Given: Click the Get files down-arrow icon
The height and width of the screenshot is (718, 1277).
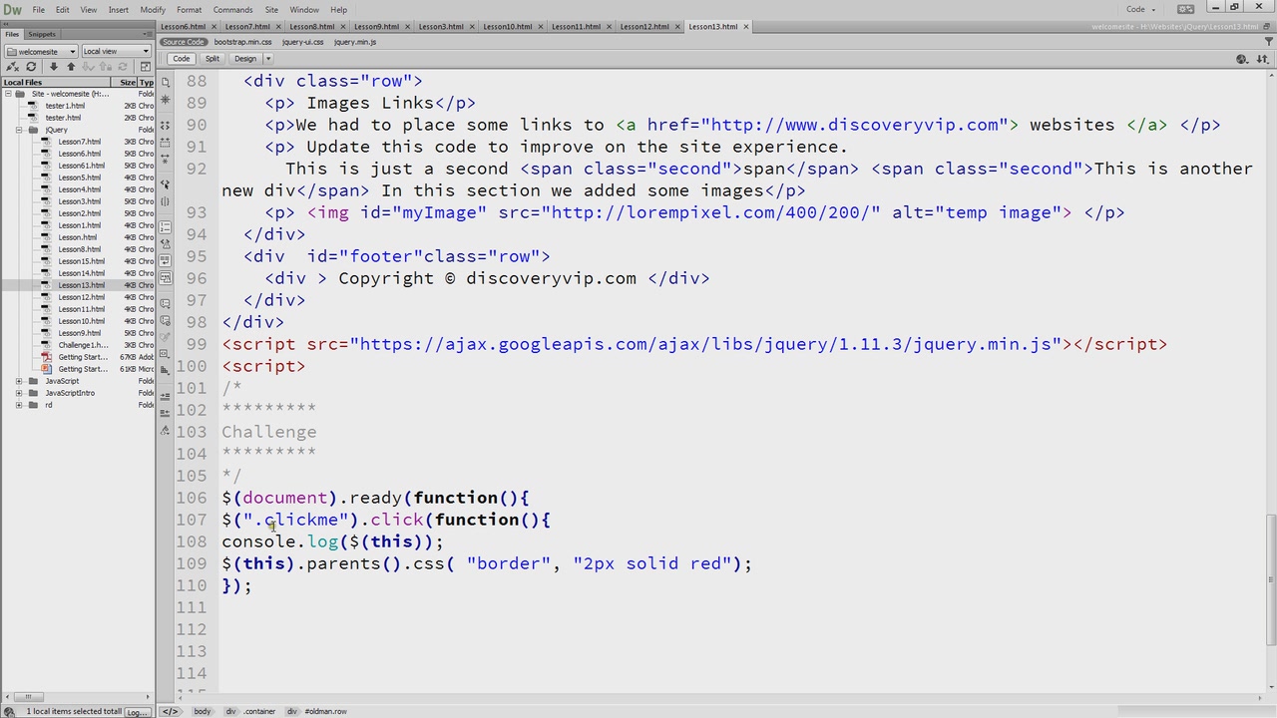Looking at the screenshot, I should tap(53, 67).
